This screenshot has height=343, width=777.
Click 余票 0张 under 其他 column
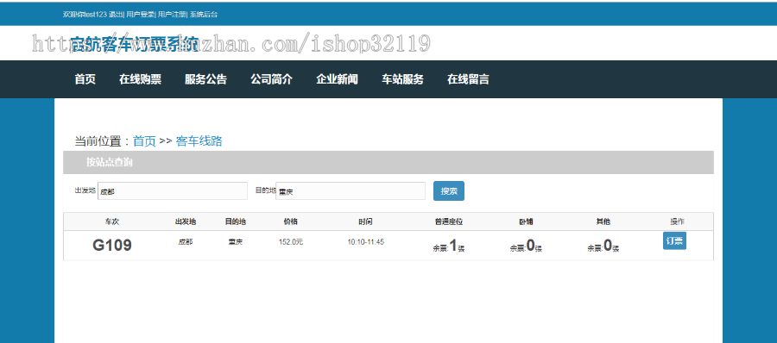603,246
